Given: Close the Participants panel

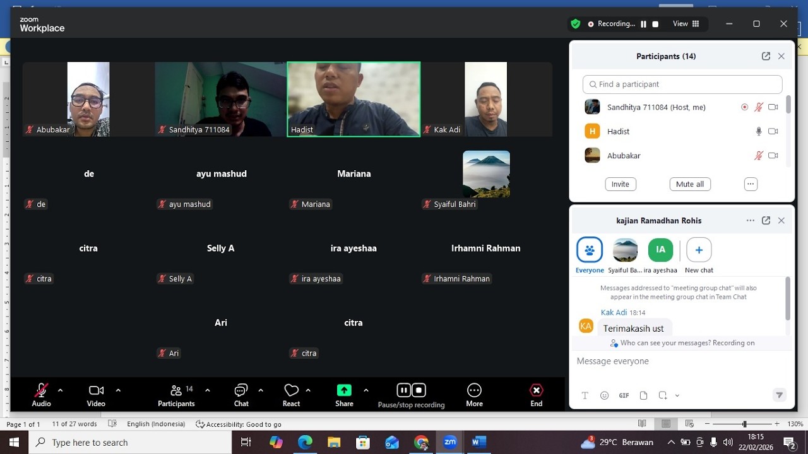Looking at the screenshot, I should (x=781, y=56).
